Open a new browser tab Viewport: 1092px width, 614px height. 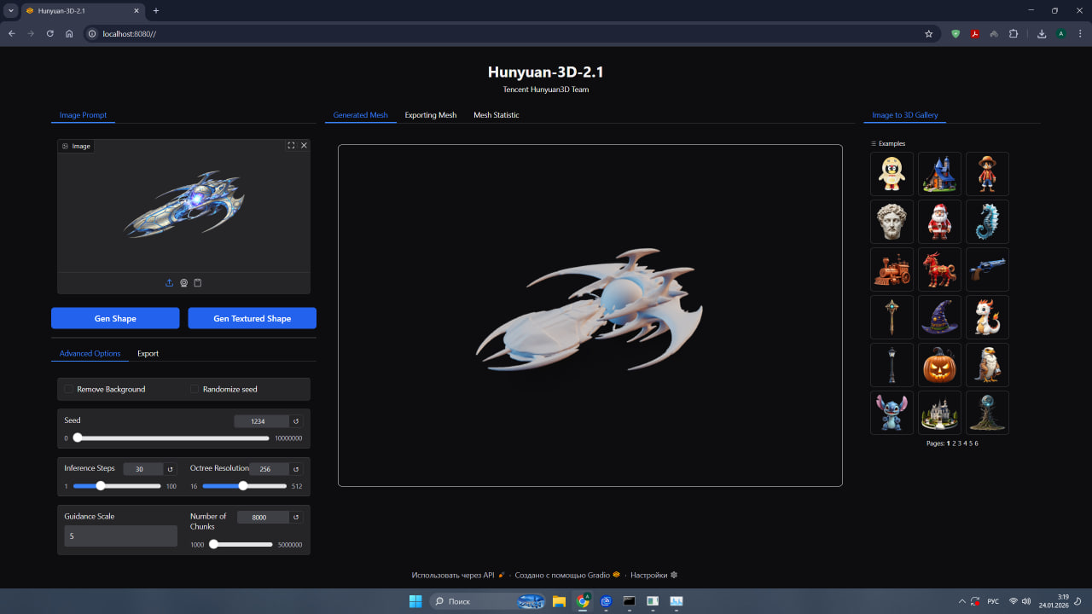pyautogui.click(x=156, y=11)
